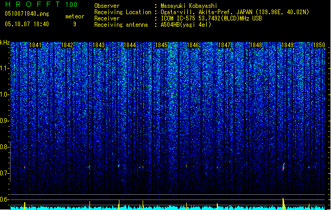The image size is (331, 210).
Task: Click the 1841 time marker
Action: [35, 45]
